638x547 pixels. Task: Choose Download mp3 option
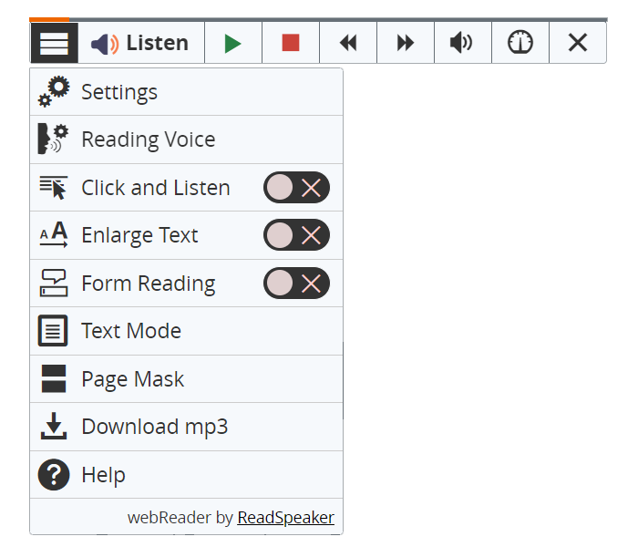pos(186,427)
